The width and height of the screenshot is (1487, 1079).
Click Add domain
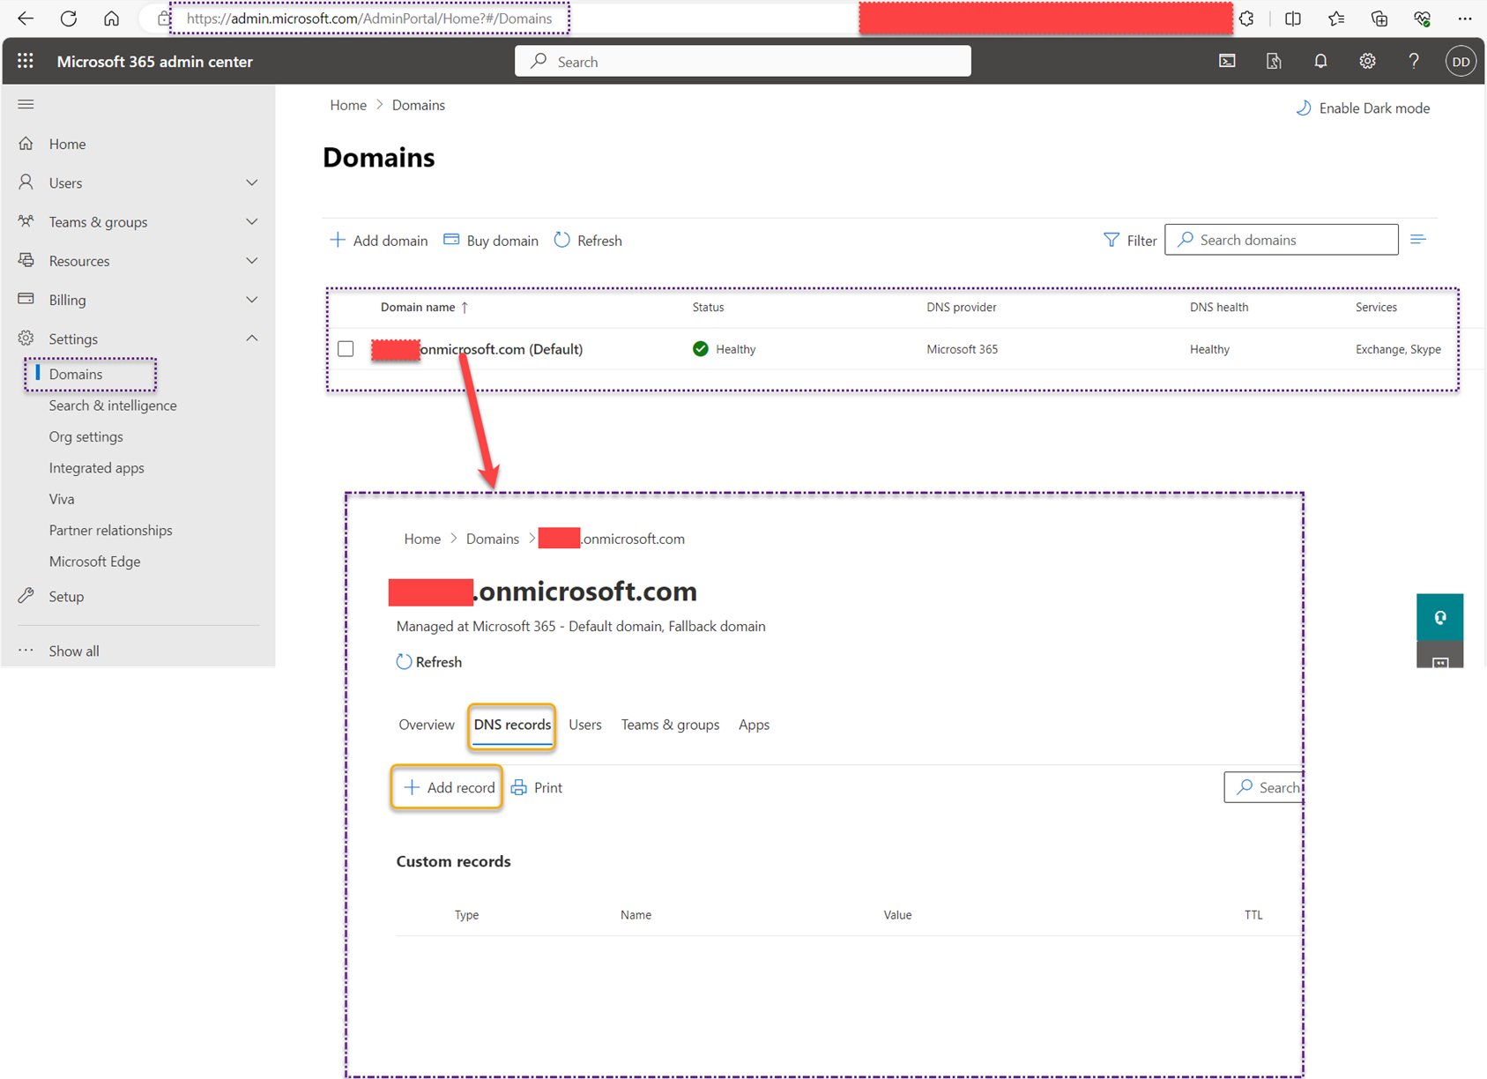pyautogui.click(x=378, y=241)
